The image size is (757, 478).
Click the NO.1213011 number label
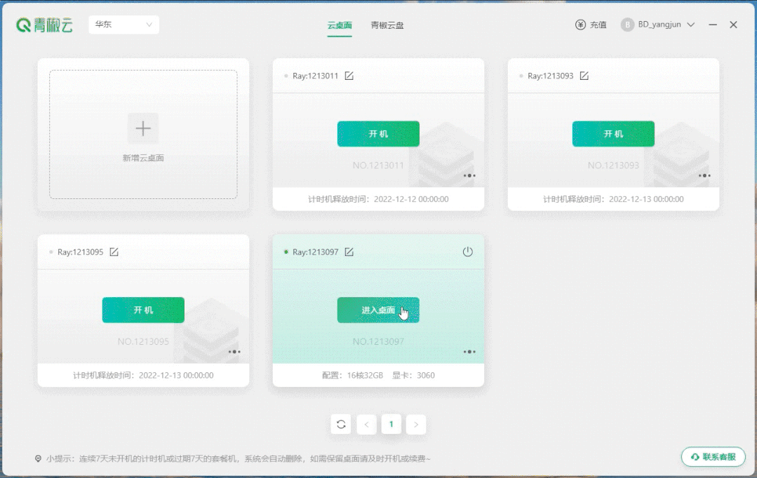[x=378, y=165]
